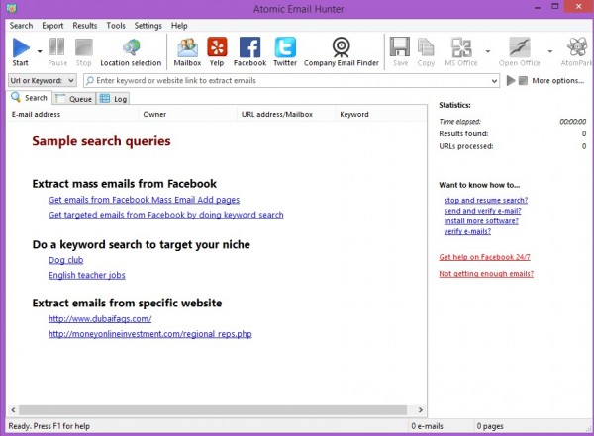Image resolution: width=594 pixels, height=436 pixels.
Task: Click Not getting enough emails link
Action: [x=486, y=274]
